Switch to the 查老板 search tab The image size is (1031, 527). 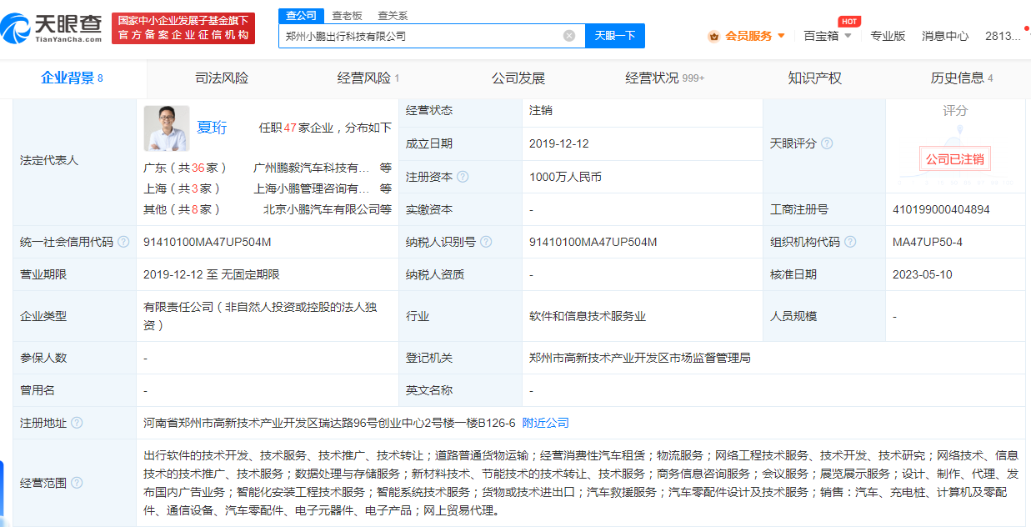click(347, 15)
